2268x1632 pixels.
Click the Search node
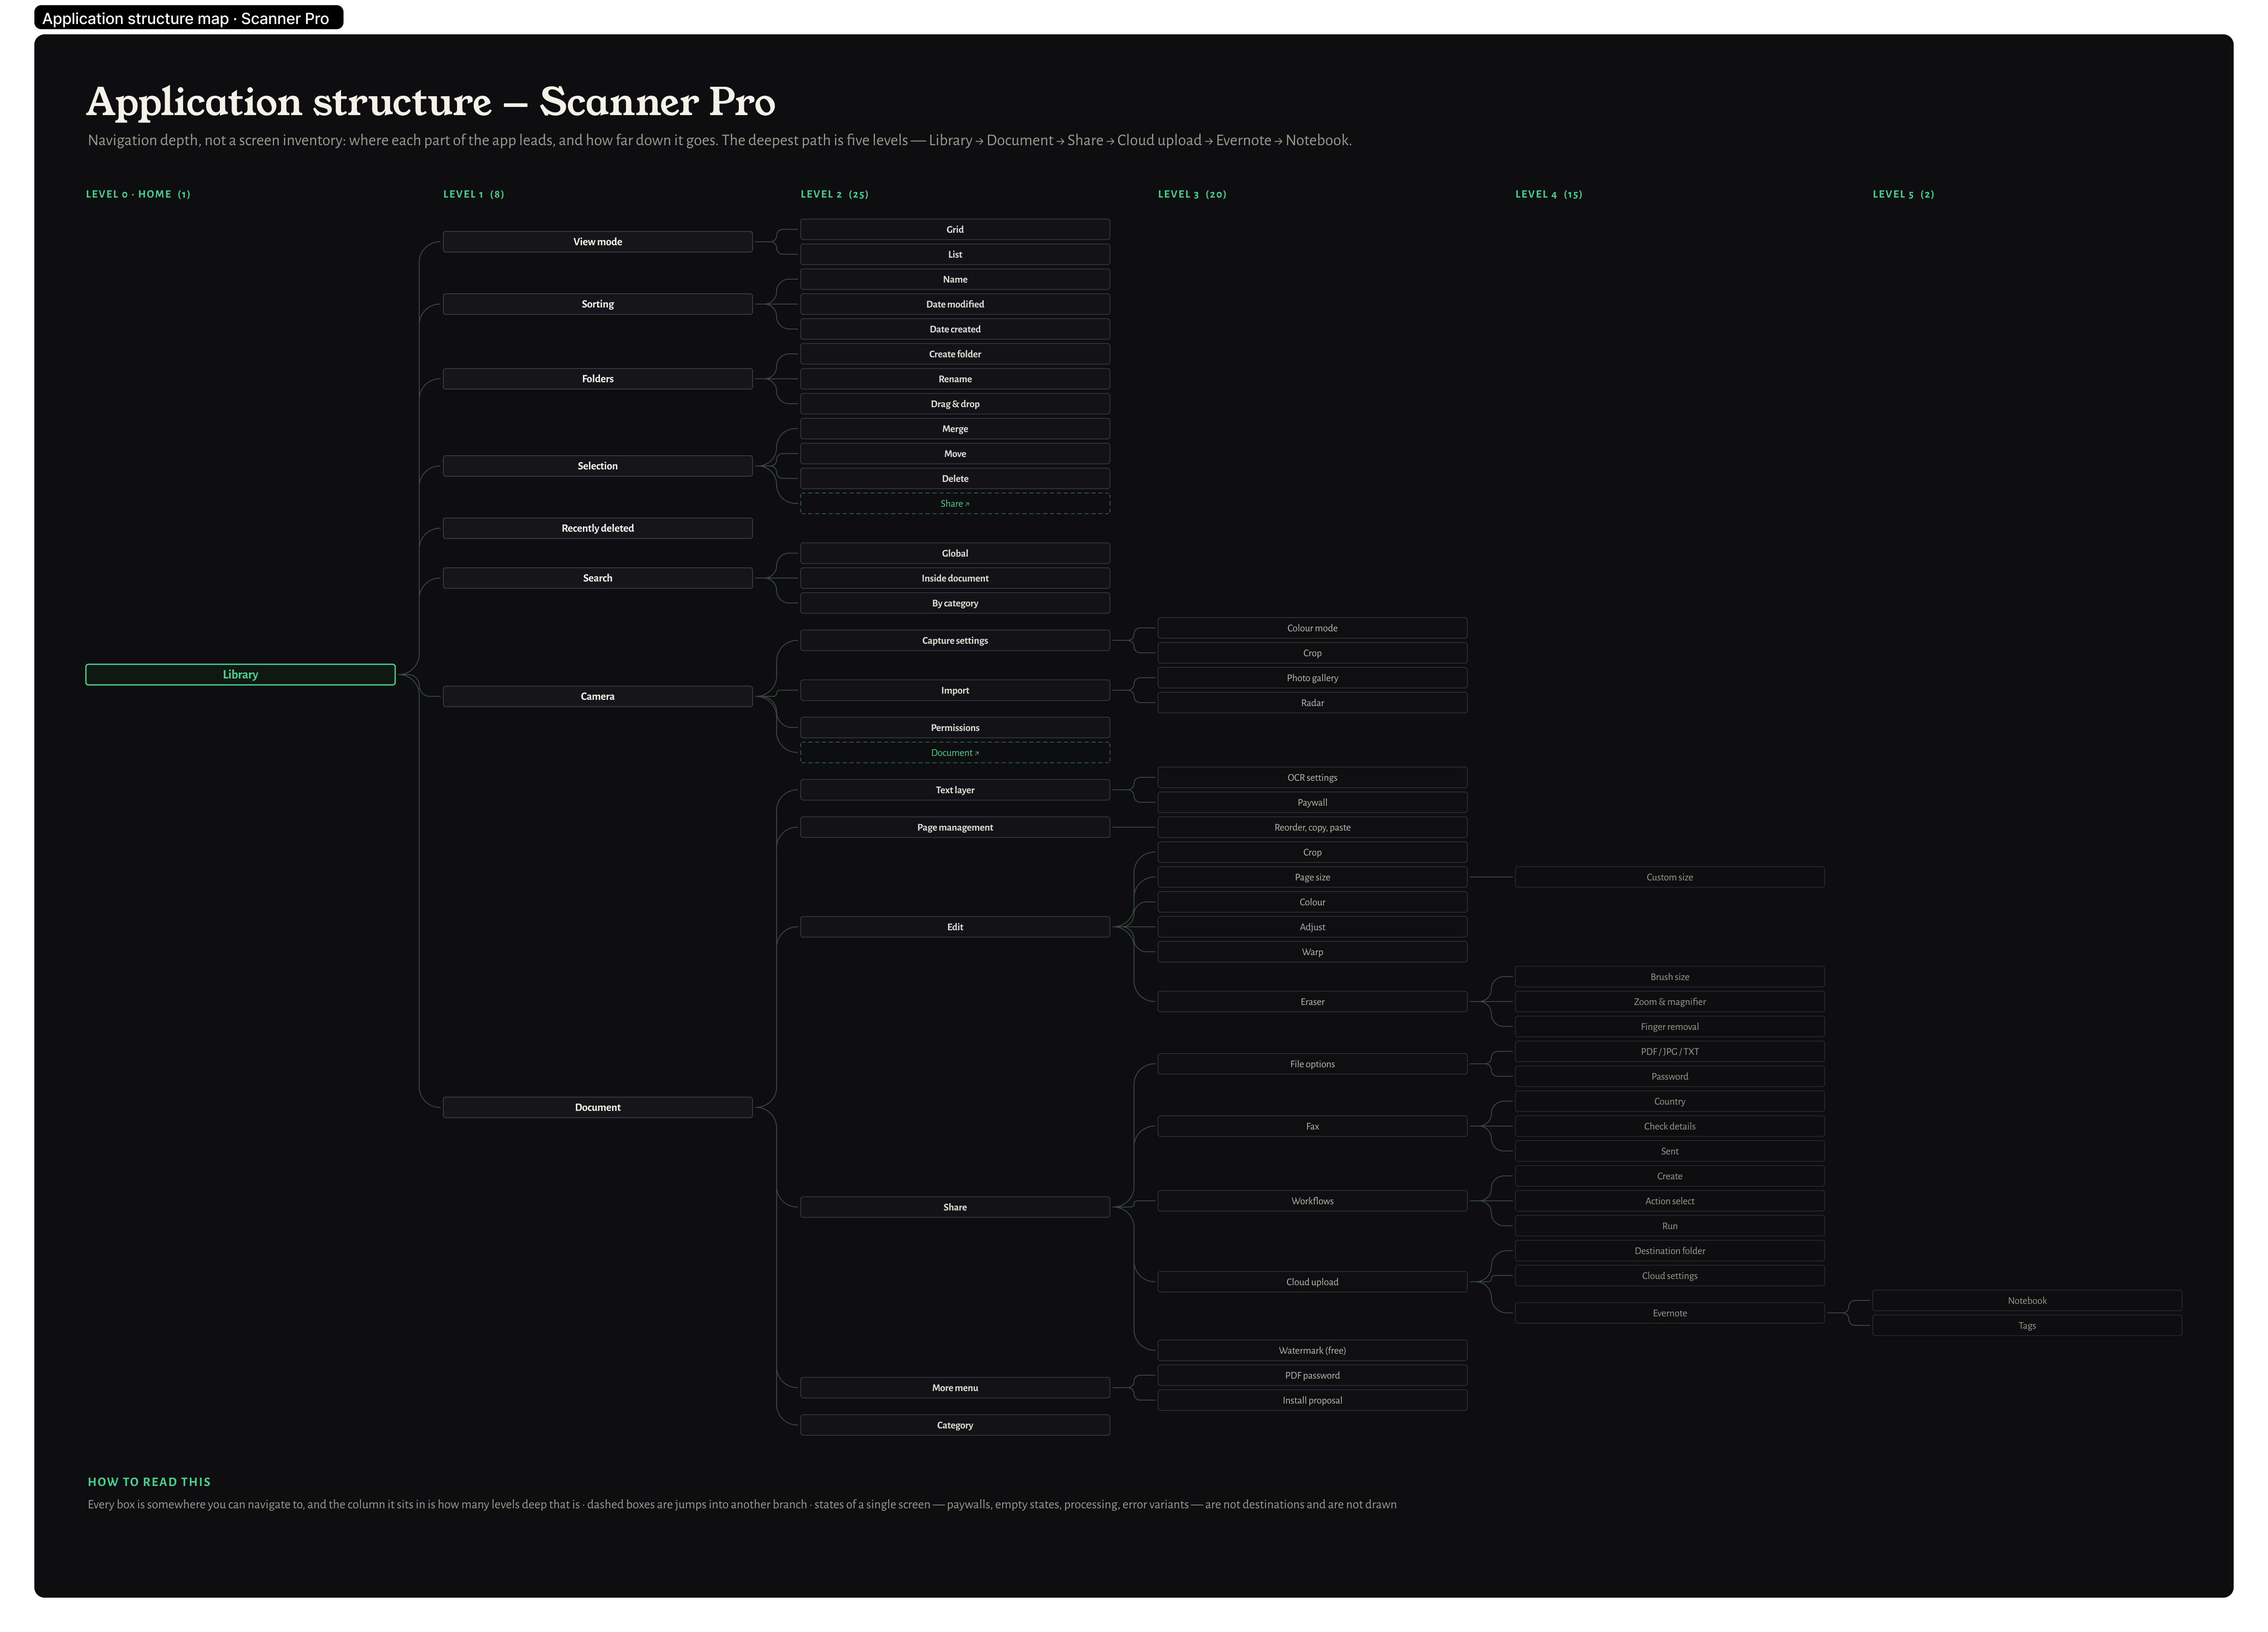[x=597, y=578]
